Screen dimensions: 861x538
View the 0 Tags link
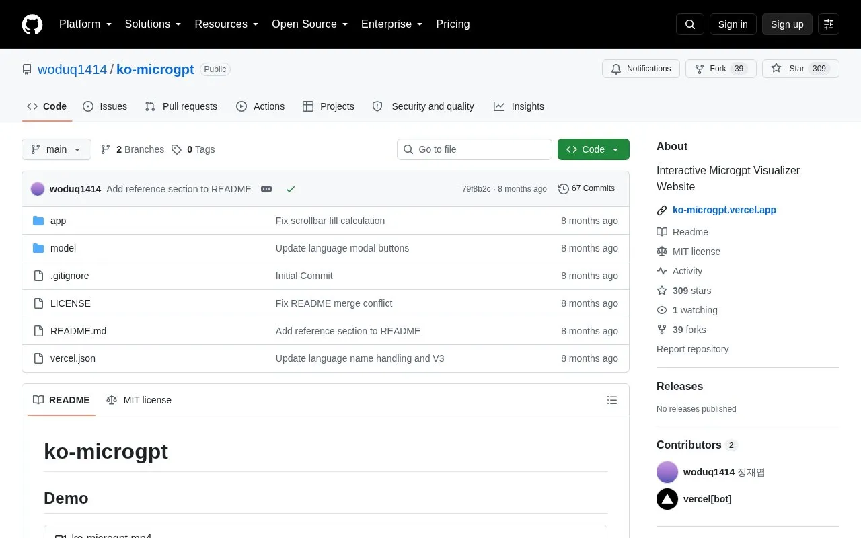[193, 149]
